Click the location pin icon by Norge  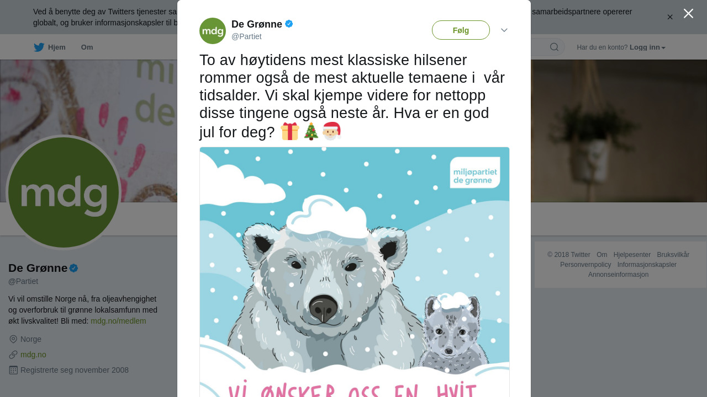coord(13,339)
